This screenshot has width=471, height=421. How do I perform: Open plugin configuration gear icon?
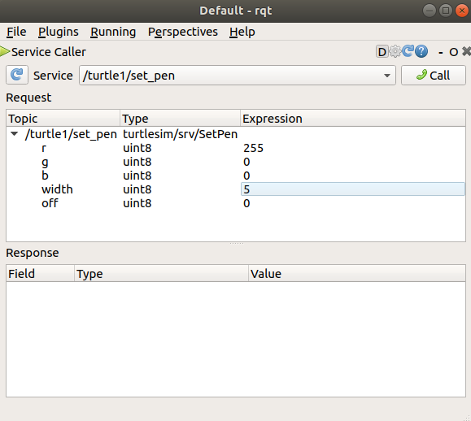395,52
